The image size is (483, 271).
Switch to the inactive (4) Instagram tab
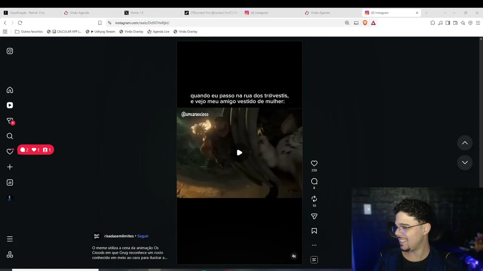272,13
